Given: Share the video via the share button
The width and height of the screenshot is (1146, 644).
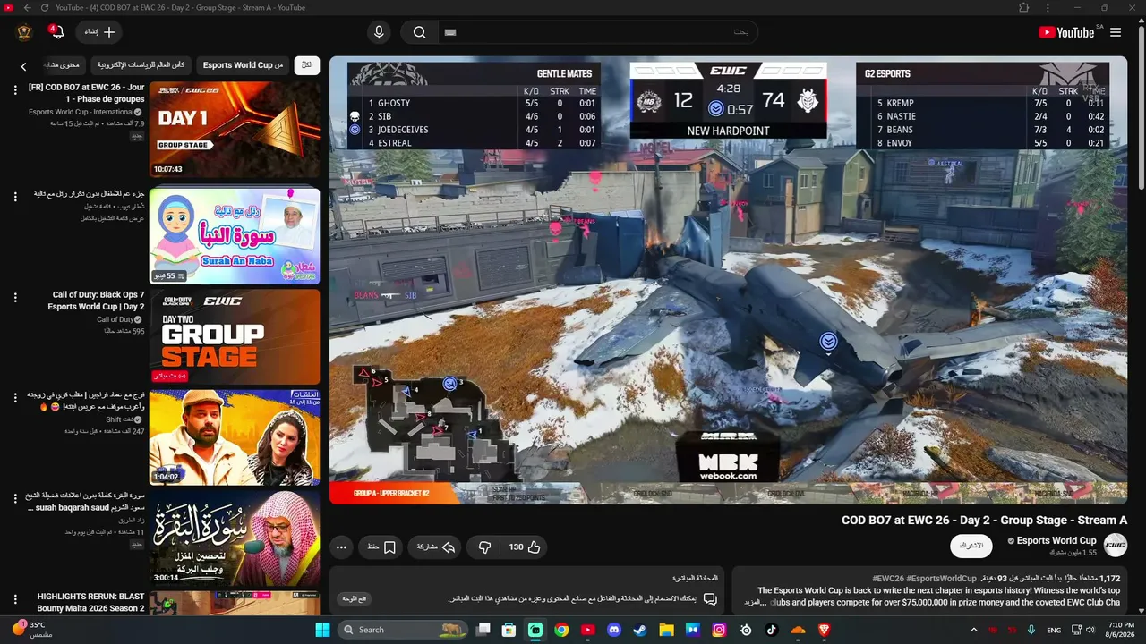Looking at the screenshot, I should pos(436,547).
